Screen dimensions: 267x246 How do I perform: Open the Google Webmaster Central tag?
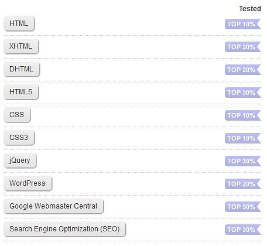tap(53, 206)
